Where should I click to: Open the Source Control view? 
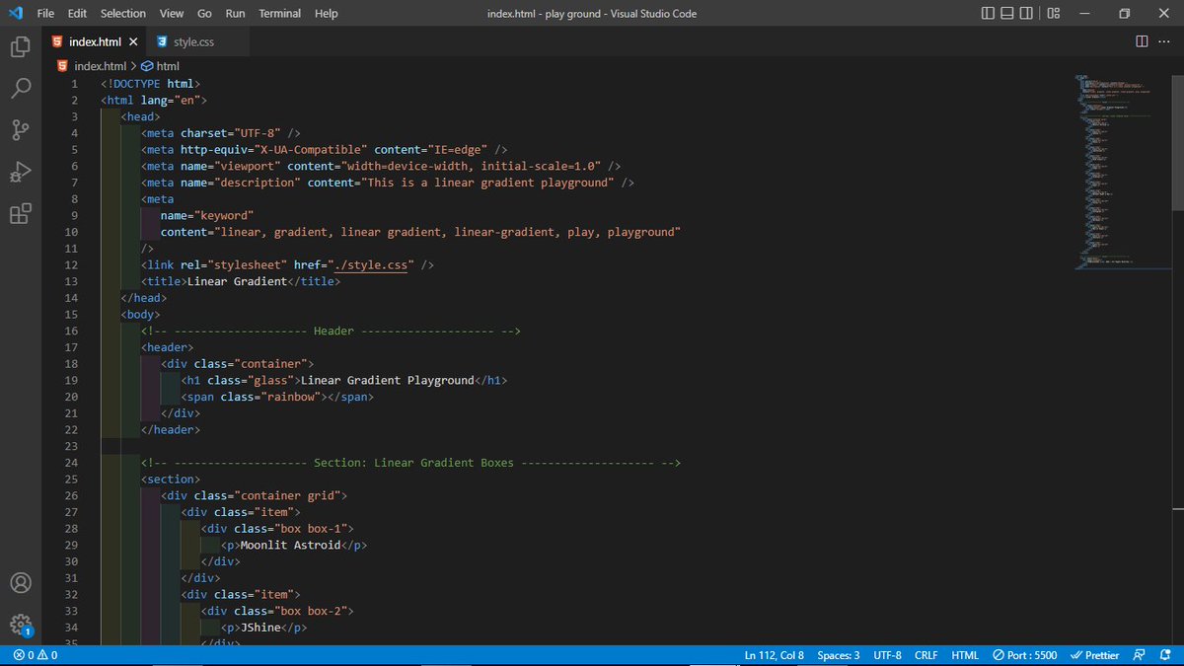pos(20,129)
